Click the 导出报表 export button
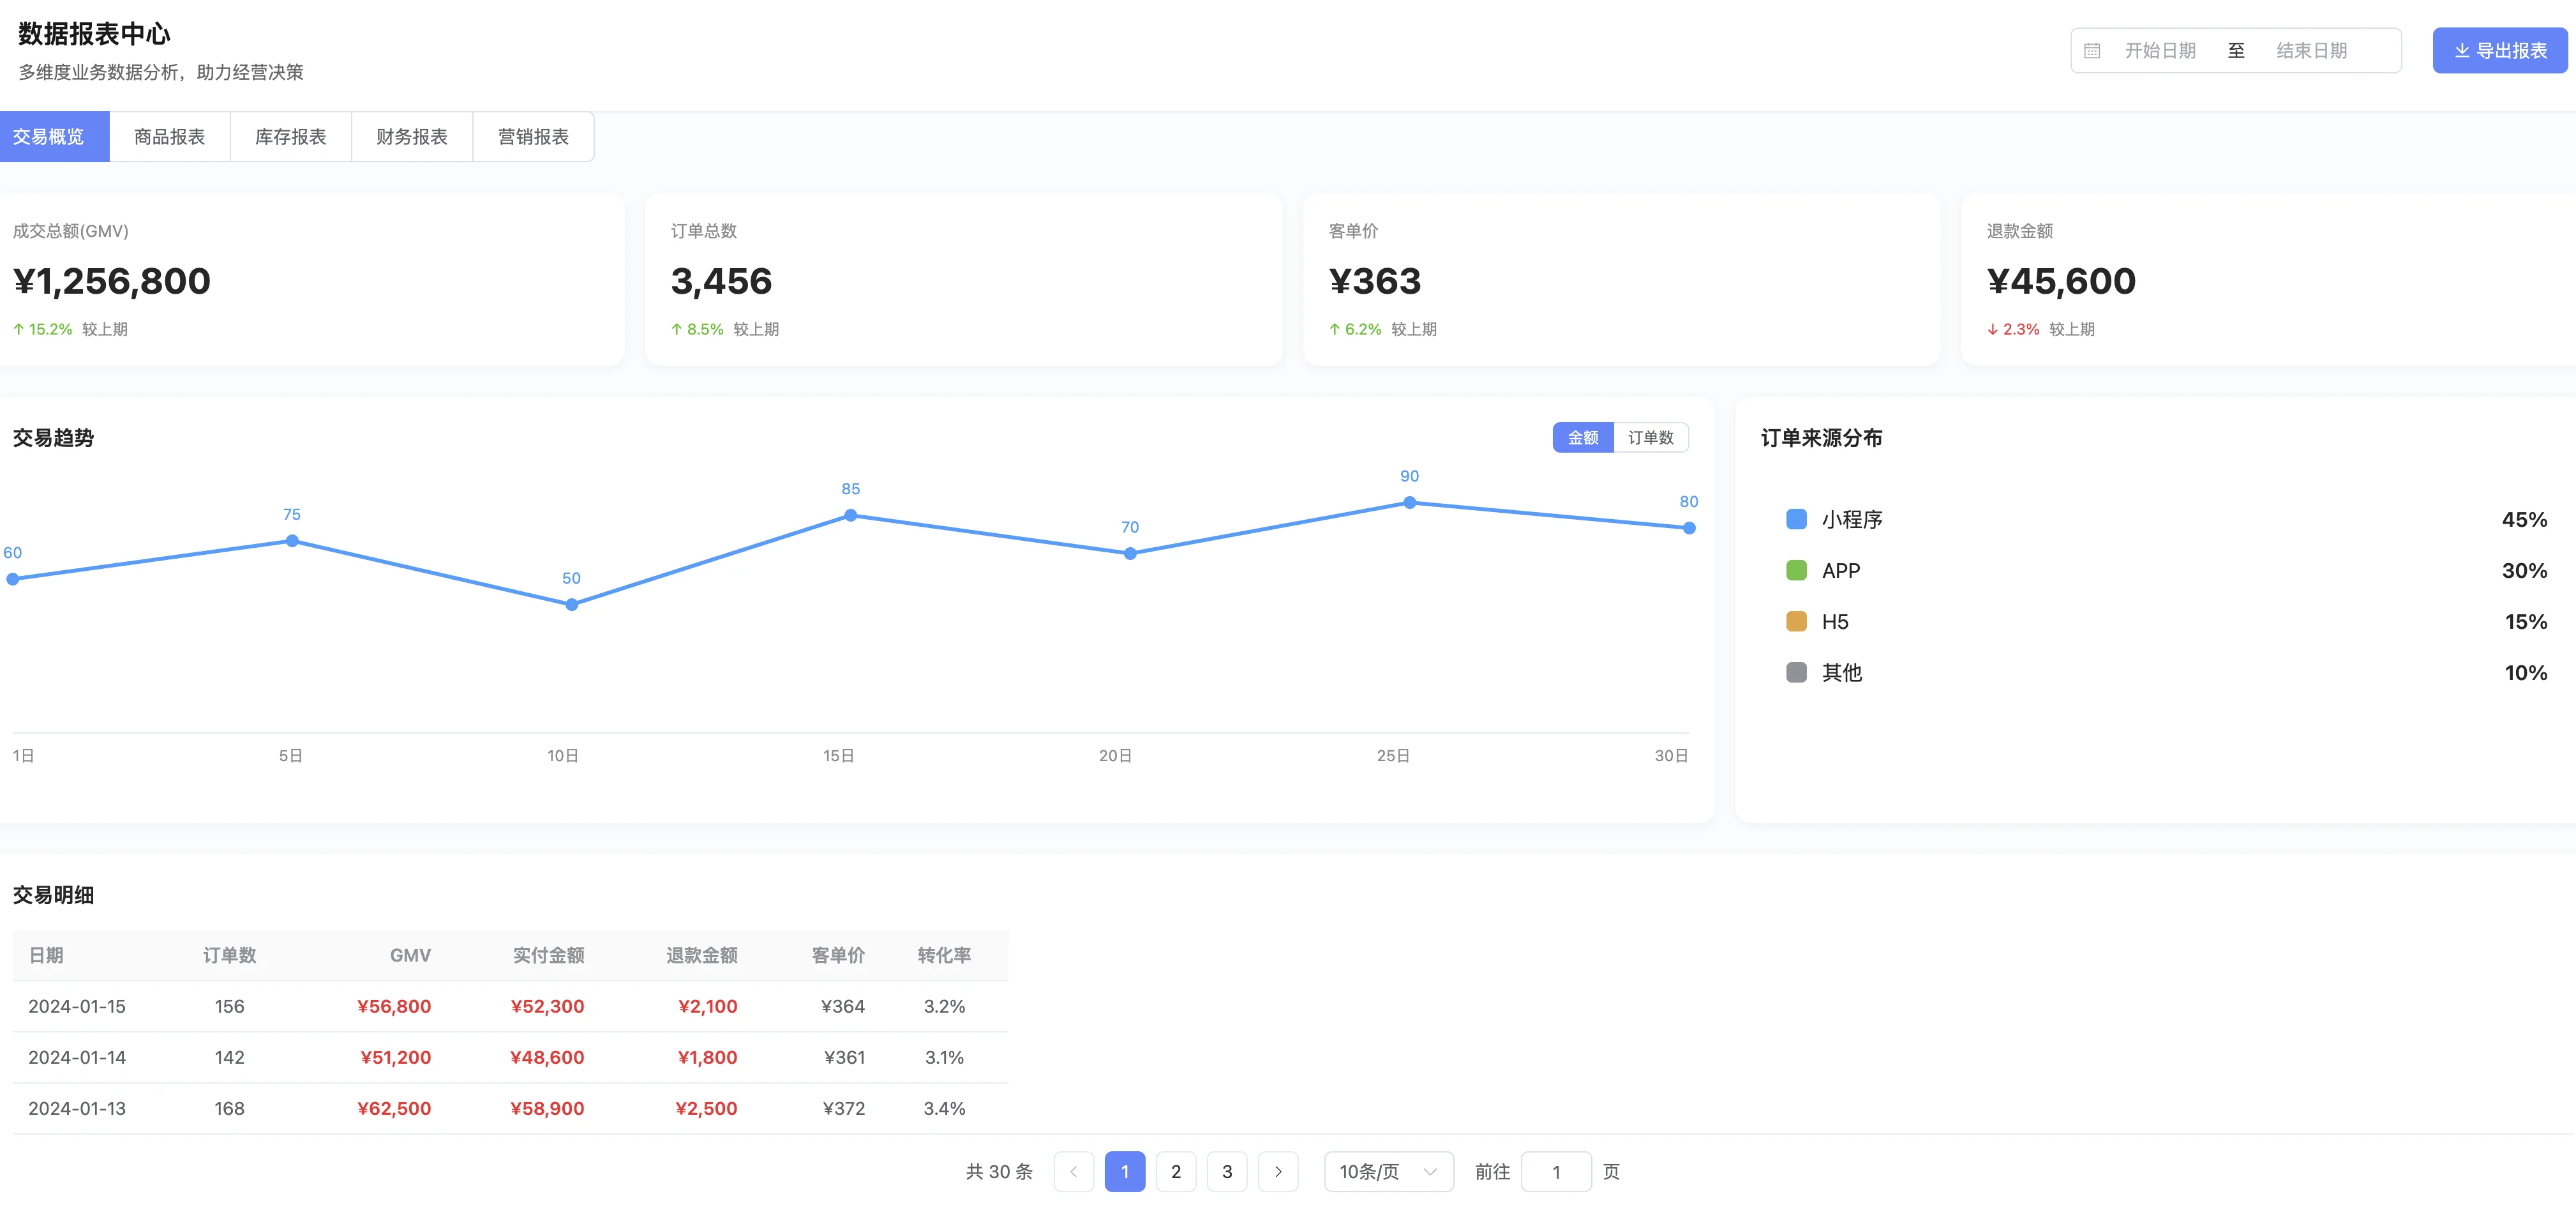 click(x=2499, y=51)
